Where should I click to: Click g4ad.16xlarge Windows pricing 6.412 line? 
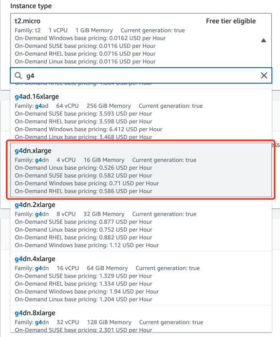point(89,129)
